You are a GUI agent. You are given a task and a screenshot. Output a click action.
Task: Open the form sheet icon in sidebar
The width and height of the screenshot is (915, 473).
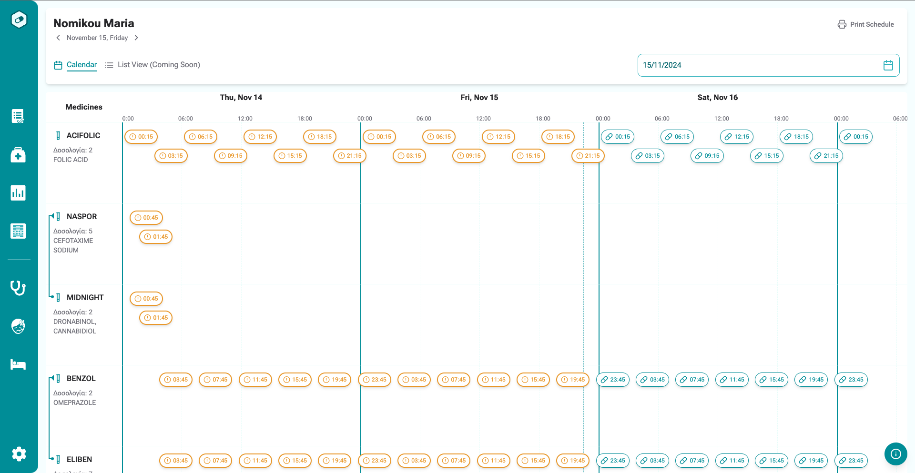point(18,231)
